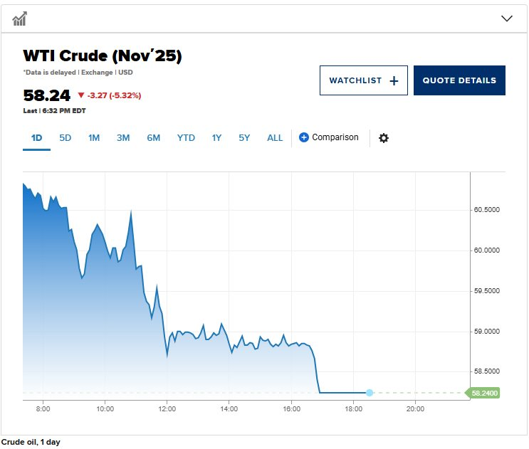Select the 3M time range
529x449 pixels.
coord(123,138)
